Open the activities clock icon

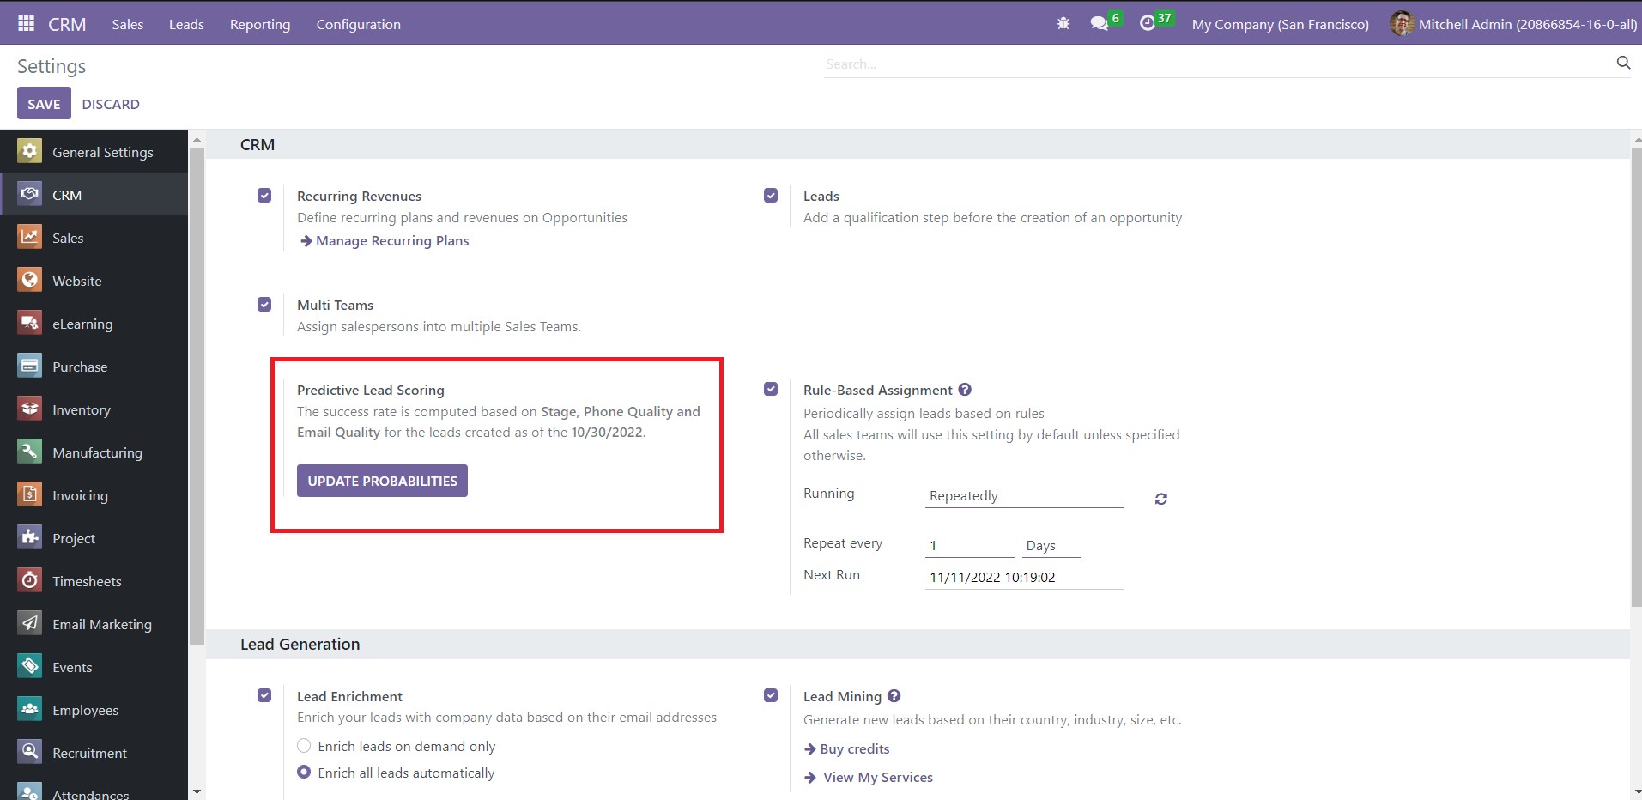1148,24
